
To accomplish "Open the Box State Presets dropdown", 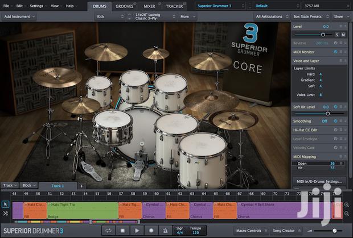I will [311, 16].
